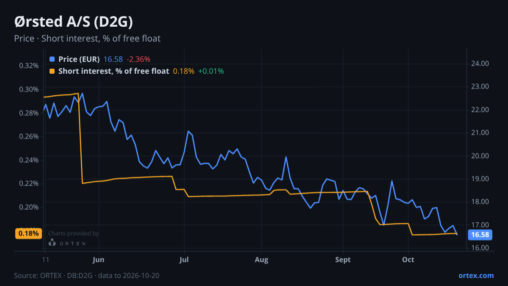Image resolution: width=508 pixels, height=286 pixels.
Task: Click the 0.32% left axis label
Action: coord(29,66)
